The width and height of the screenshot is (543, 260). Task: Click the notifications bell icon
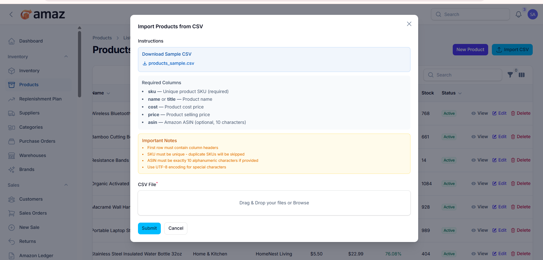(x=518, y=14)
